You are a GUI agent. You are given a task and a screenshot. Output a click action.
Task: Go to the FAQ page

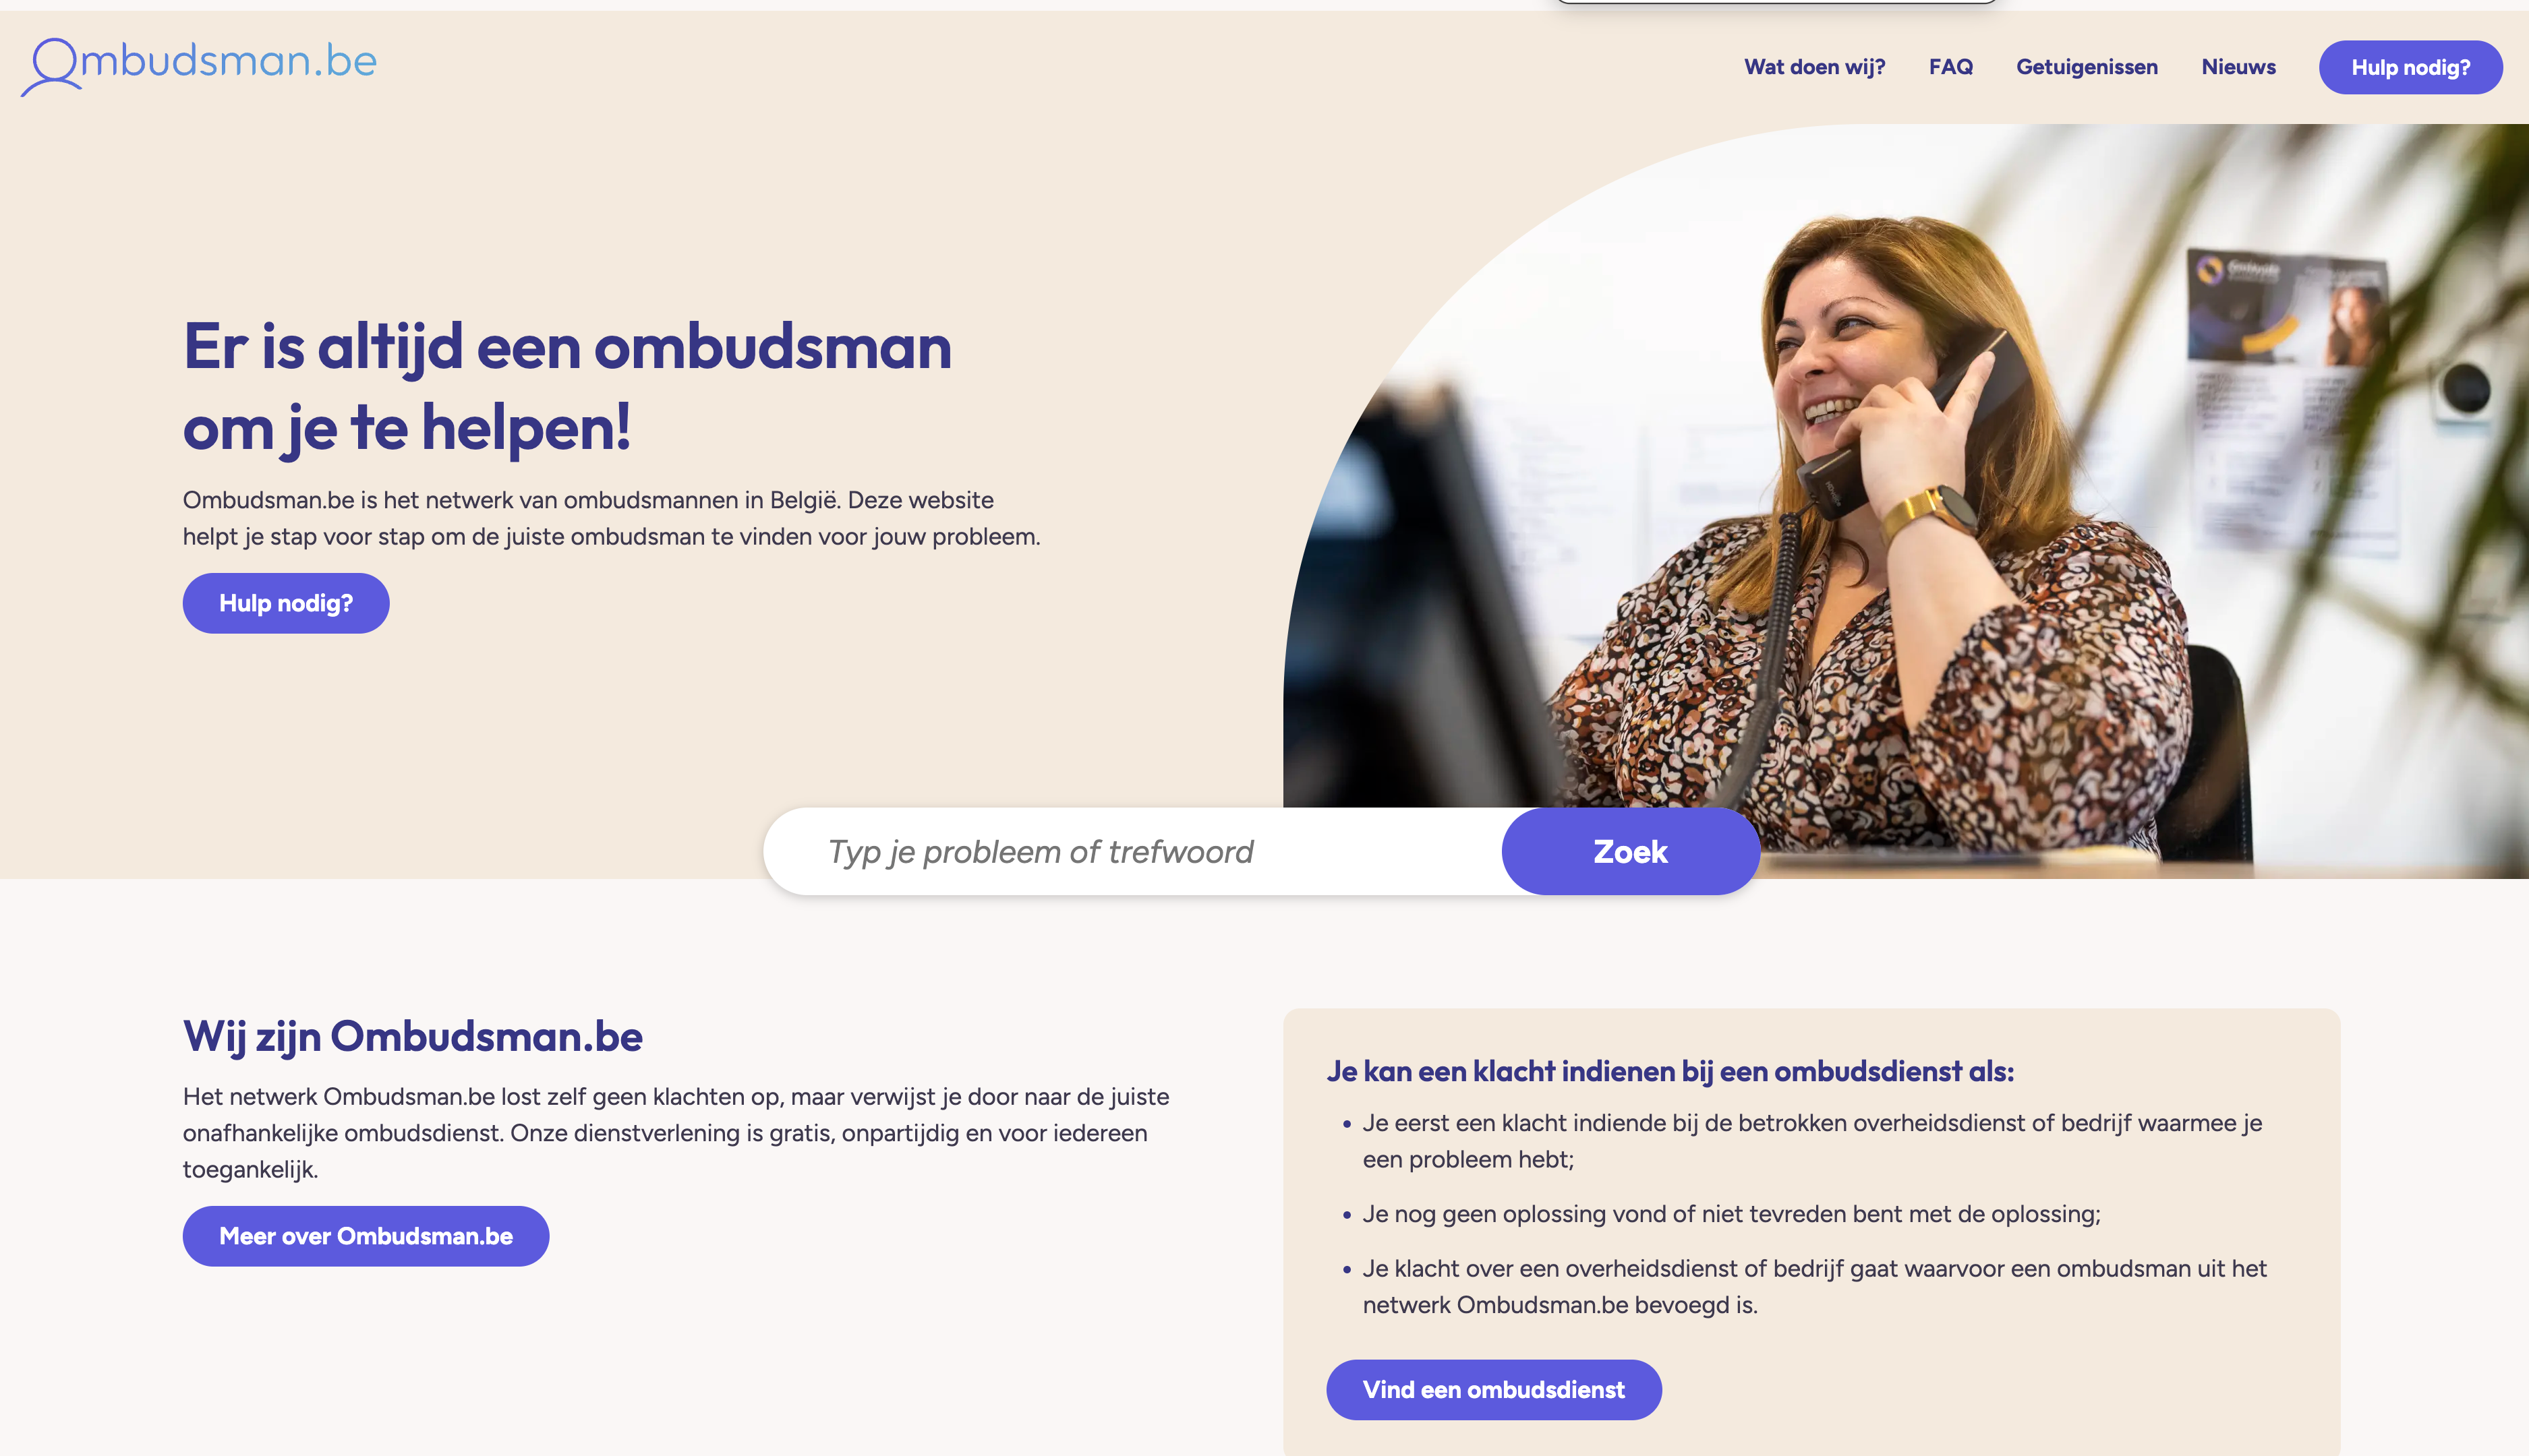tap(1950, 67)
